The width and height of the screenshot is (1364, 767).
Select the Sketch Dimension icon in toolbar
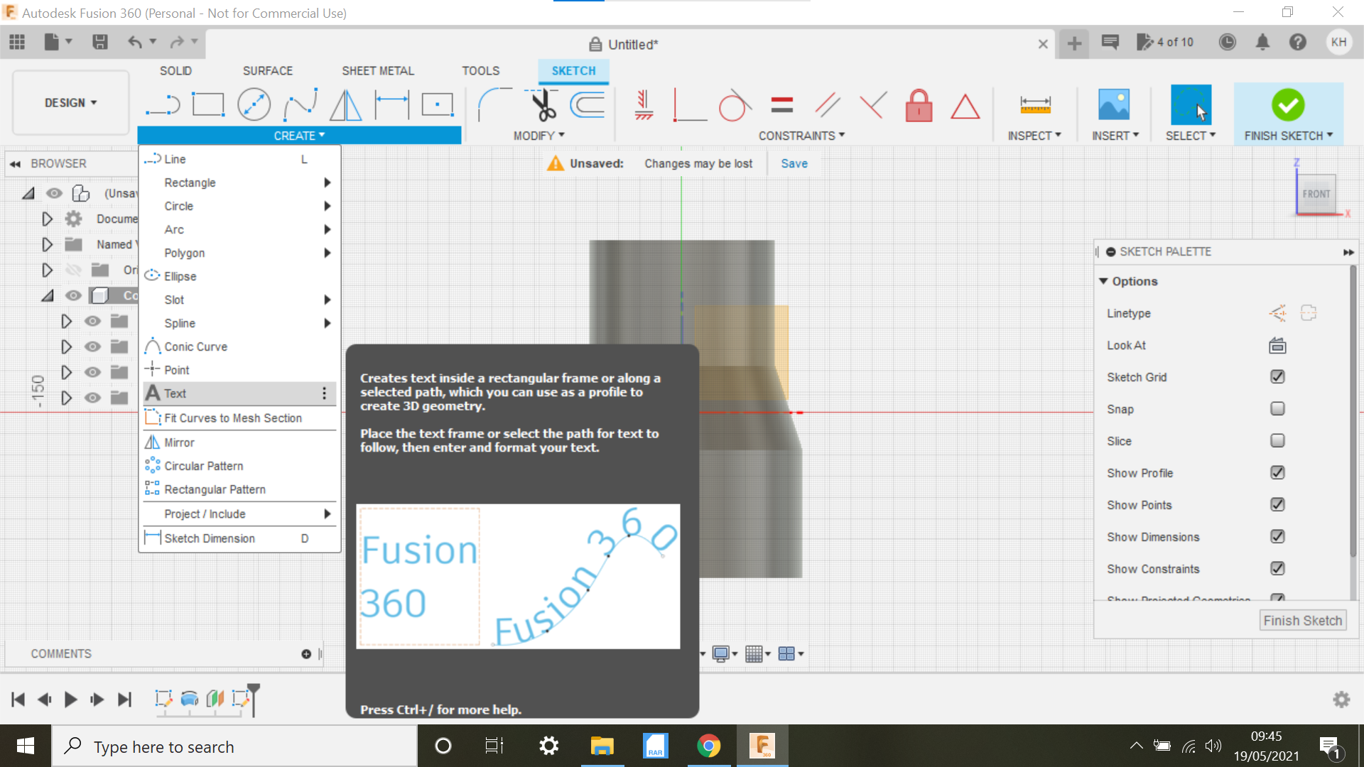[x=392, y=105]
